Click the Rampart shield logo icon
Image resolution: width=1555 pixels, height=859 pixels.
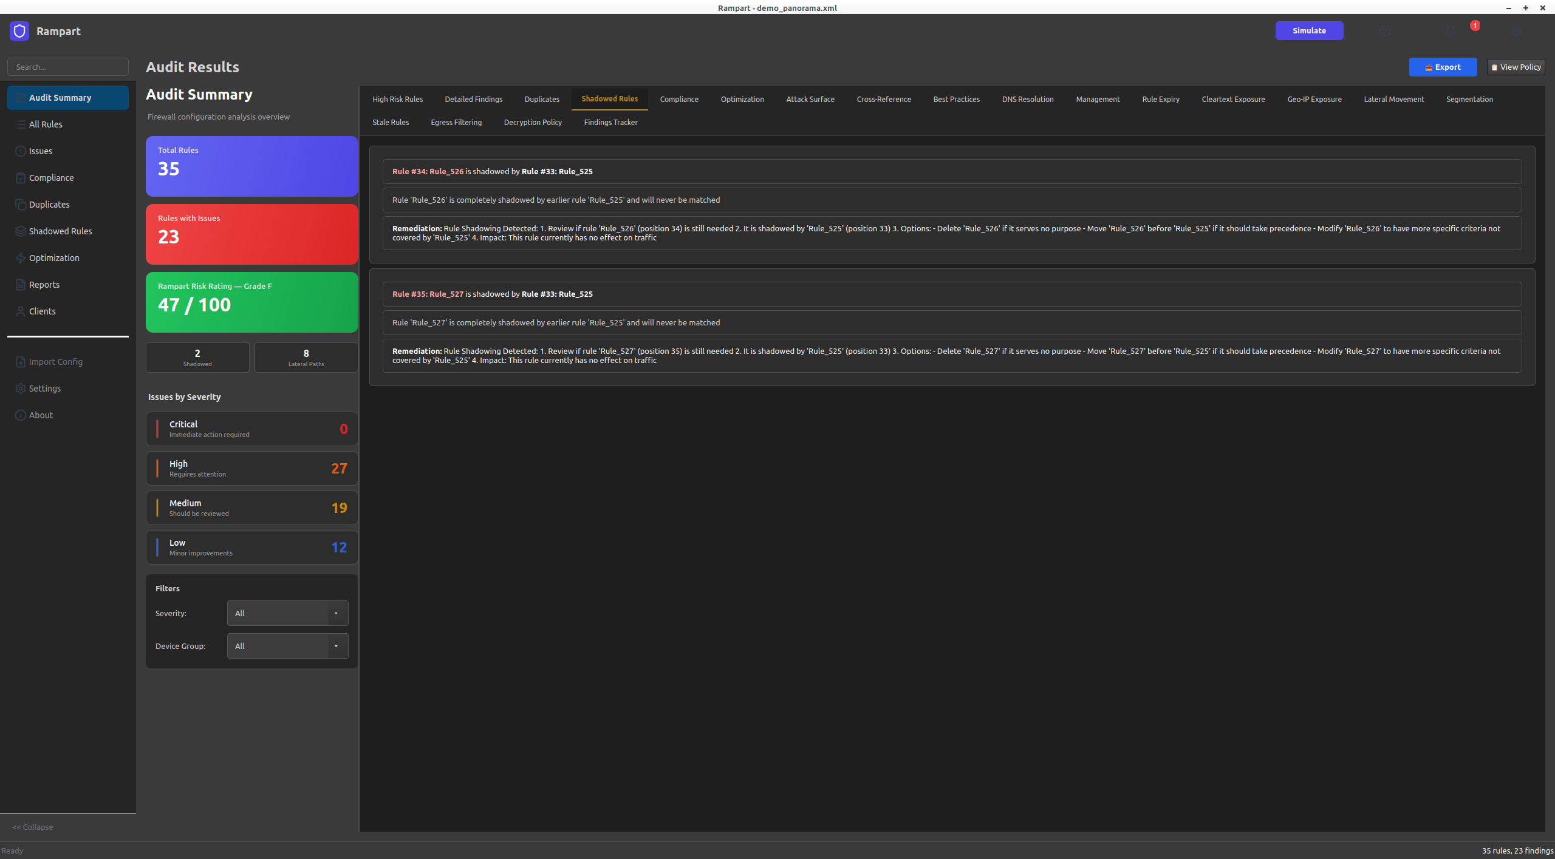point(19,31)
